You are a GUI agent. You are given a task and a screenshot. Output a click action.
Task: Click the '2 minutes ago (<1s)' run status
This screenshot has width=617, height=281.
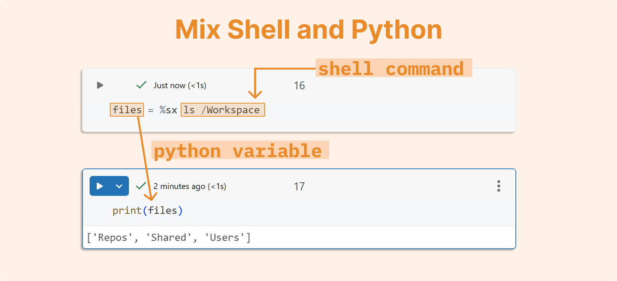[190, 186]
